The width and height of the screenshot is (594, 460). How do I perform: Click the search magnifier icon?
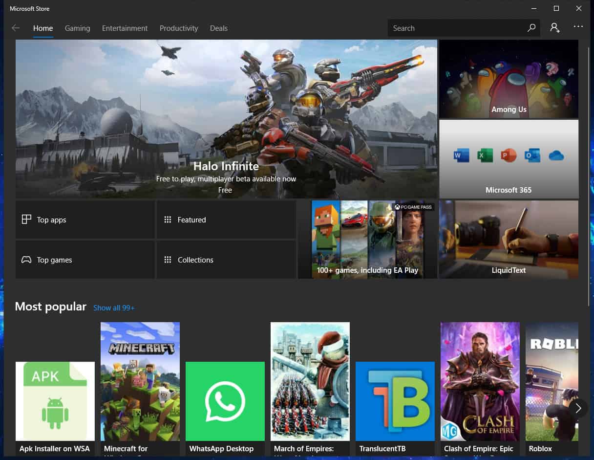531,28
